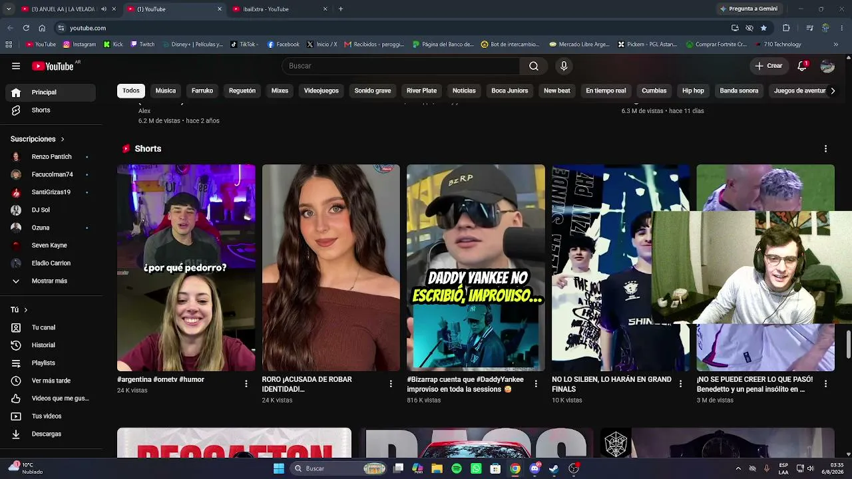This screenshot has height=479, width=852.
Task: Open options for #argentina #ometv short
Action: (246, 384)
